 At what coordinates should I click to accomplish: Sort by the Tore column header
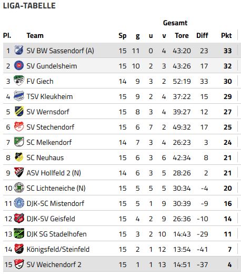(182, 36)
